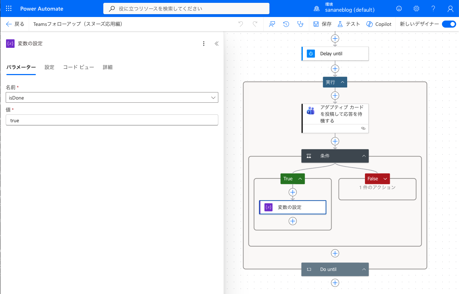Run a test with テスト button
The image size is (459, 294).
(348, 24)
